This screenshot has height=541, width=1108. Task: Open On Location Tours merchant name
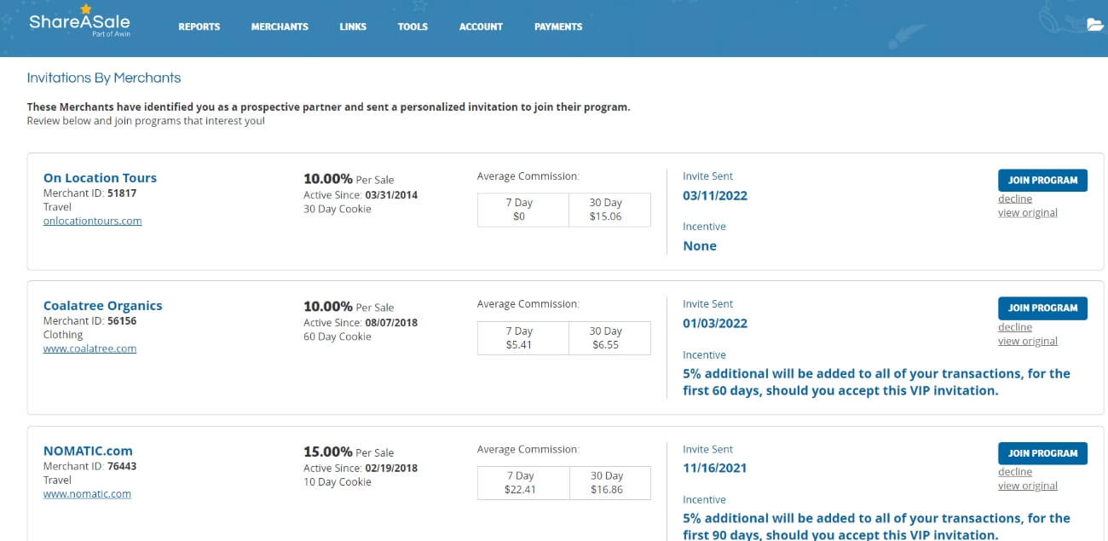click(x=100, y=178)
